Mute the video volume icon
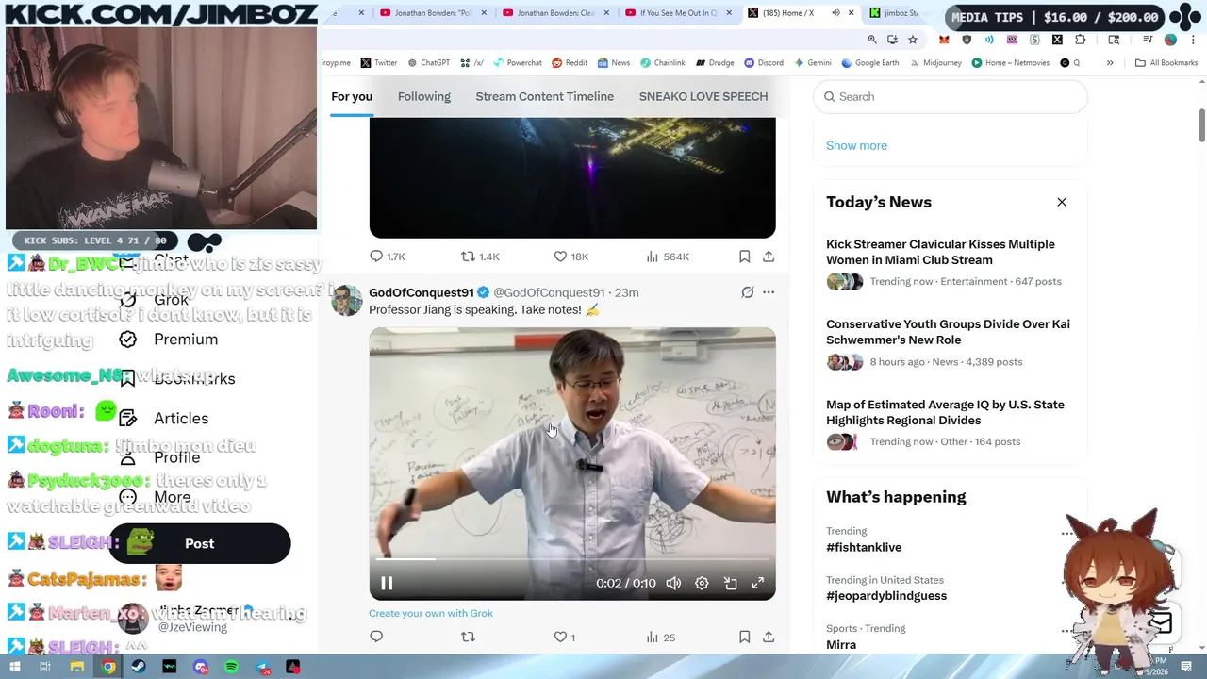 click(673, 584)
